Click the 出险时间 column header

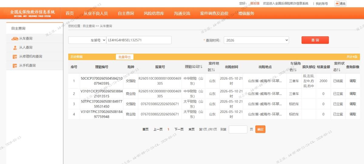(x=231, y=67)
